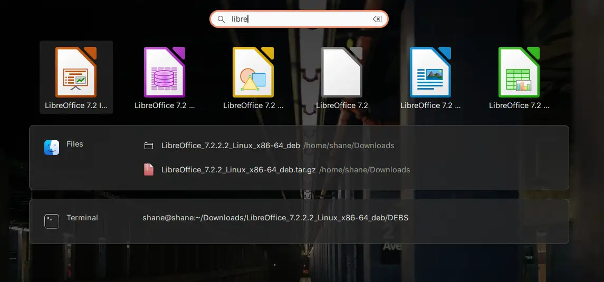Open the LibreOffice_7.2.2.2_Linux_x86-64_deb folder icon
604x282 pixels.
(x=149, y=146)
